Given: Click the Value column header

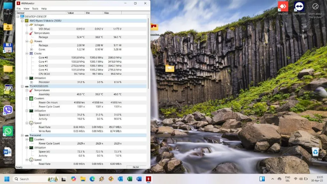Looking at the screenshot, I should tap(71, 13).
